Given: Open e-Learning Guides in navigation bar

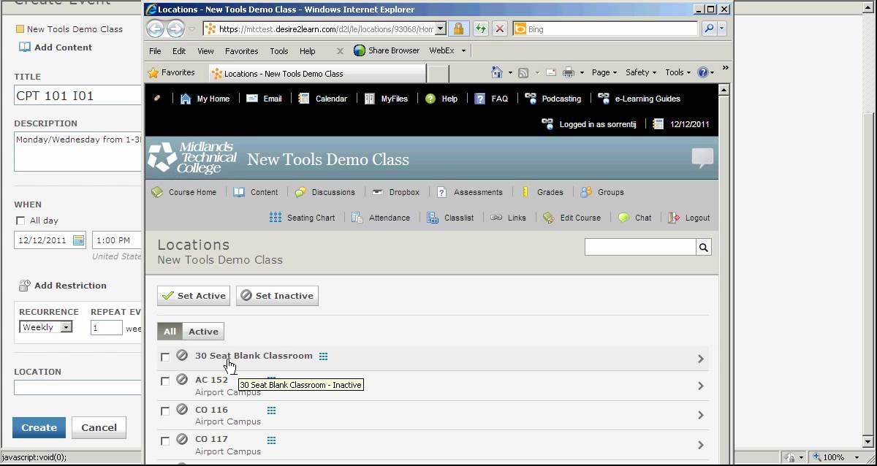Looking at the screenshot, I should point(639,99).
